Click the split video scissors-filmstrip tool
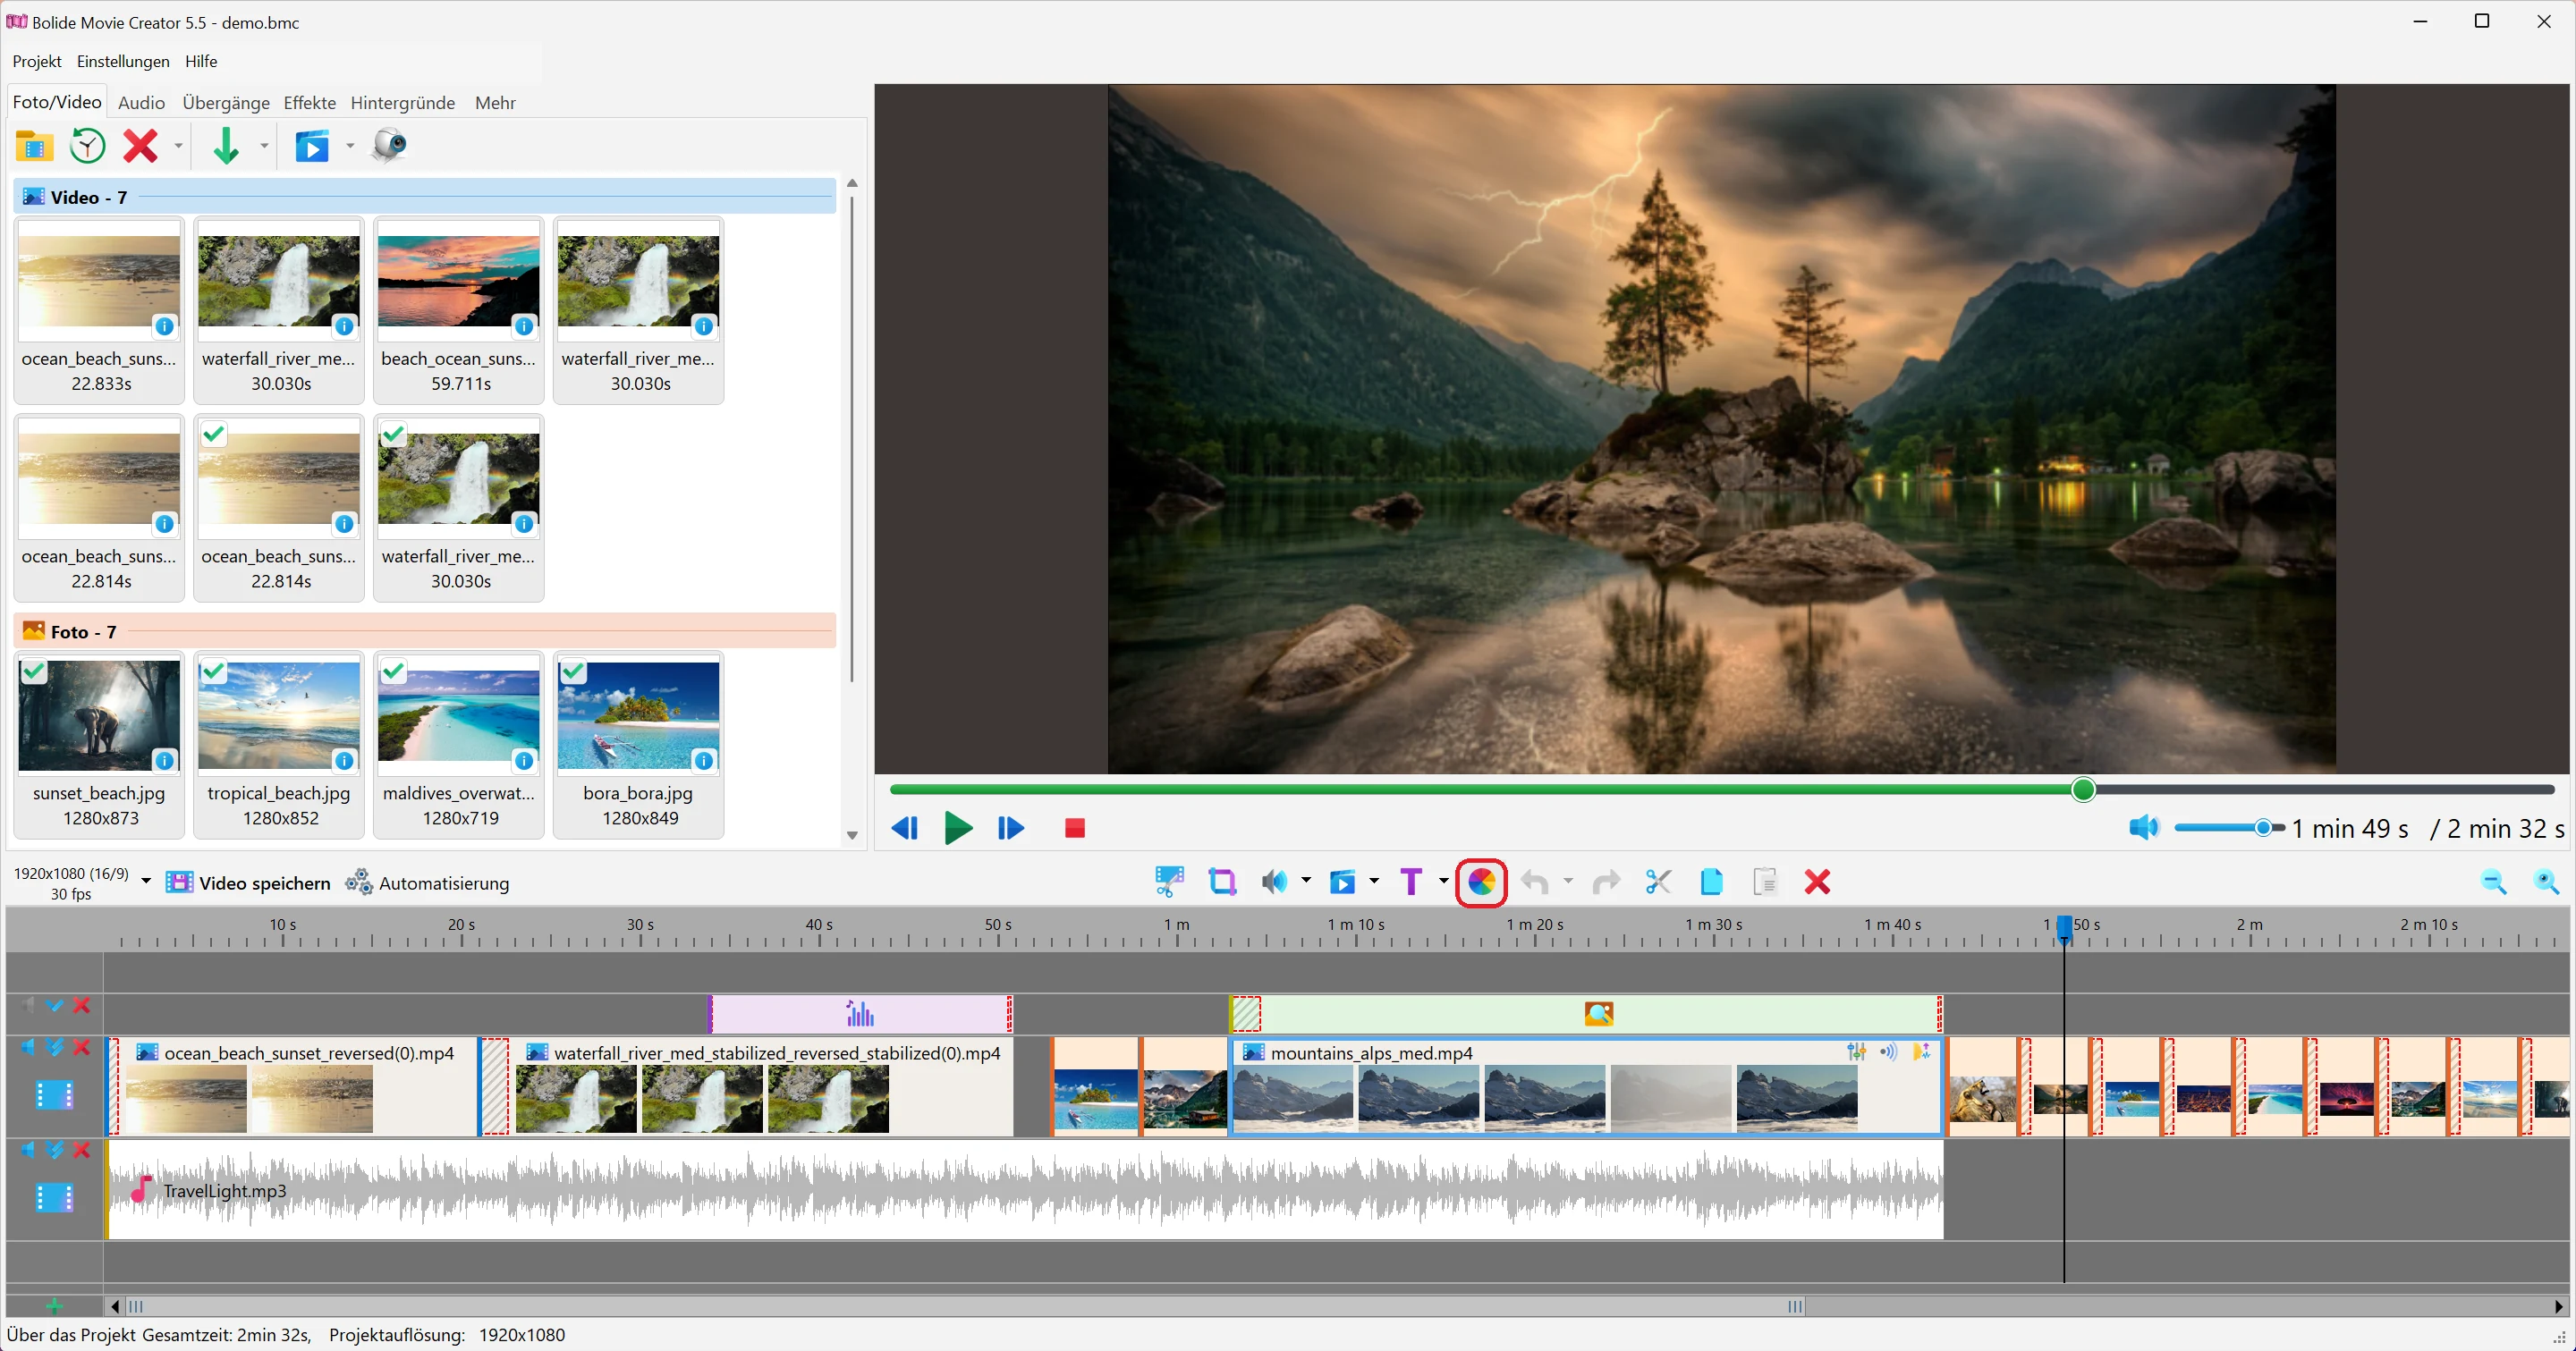The width and height of the screenshot is (2576, 1351). pos(1169,882)
